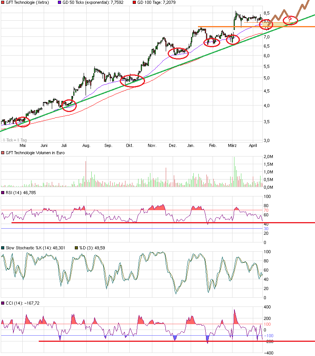This screenshot has height=356, width=315.
Task: Click the '%D (3): 49,59' label
Action: pyautogui.click(x=92, y=248)
